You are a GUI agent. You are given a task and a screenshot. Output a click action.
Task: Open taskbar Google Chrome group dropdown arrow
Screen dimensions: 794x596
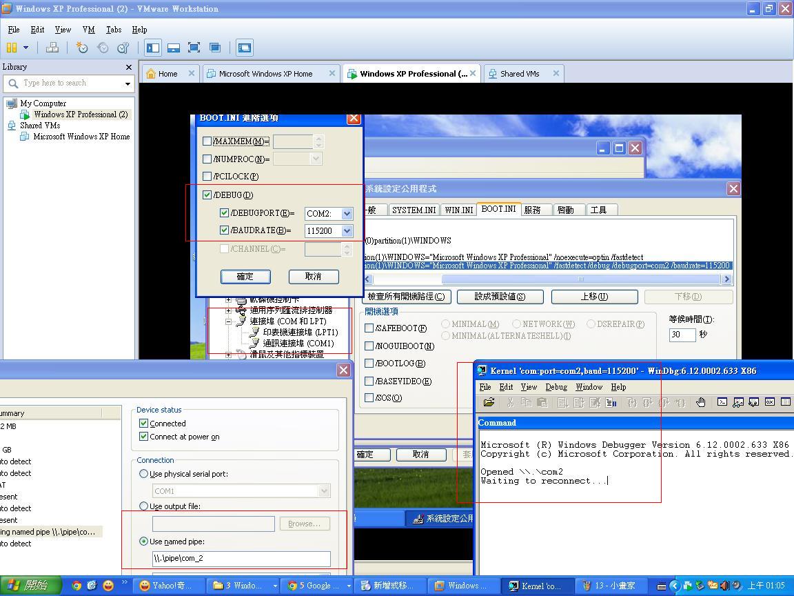click(349, 586)
